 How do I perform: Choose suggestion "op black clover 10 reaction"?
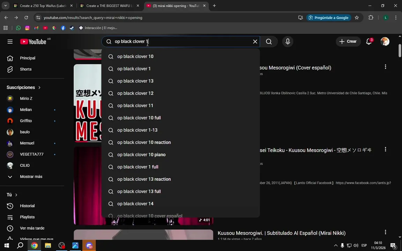point(180,142)
